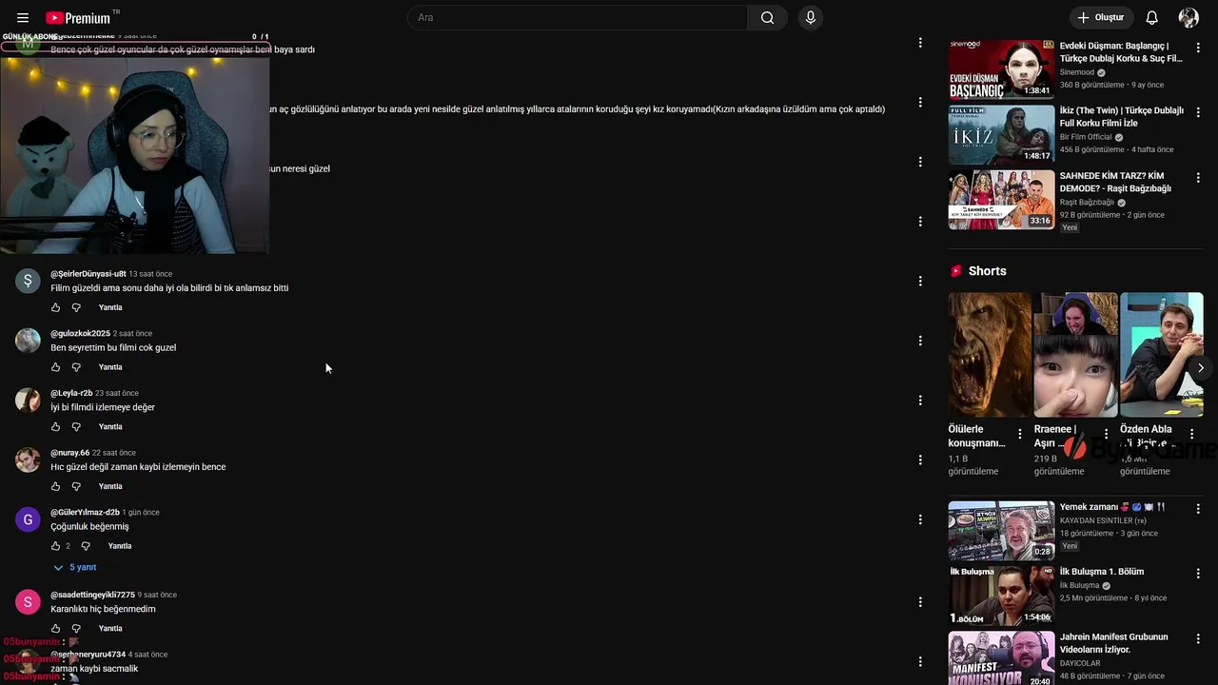Reply to @nuray.66 comment with Yanıtla
Screen dimensions: 1218x685
[110, 486]
